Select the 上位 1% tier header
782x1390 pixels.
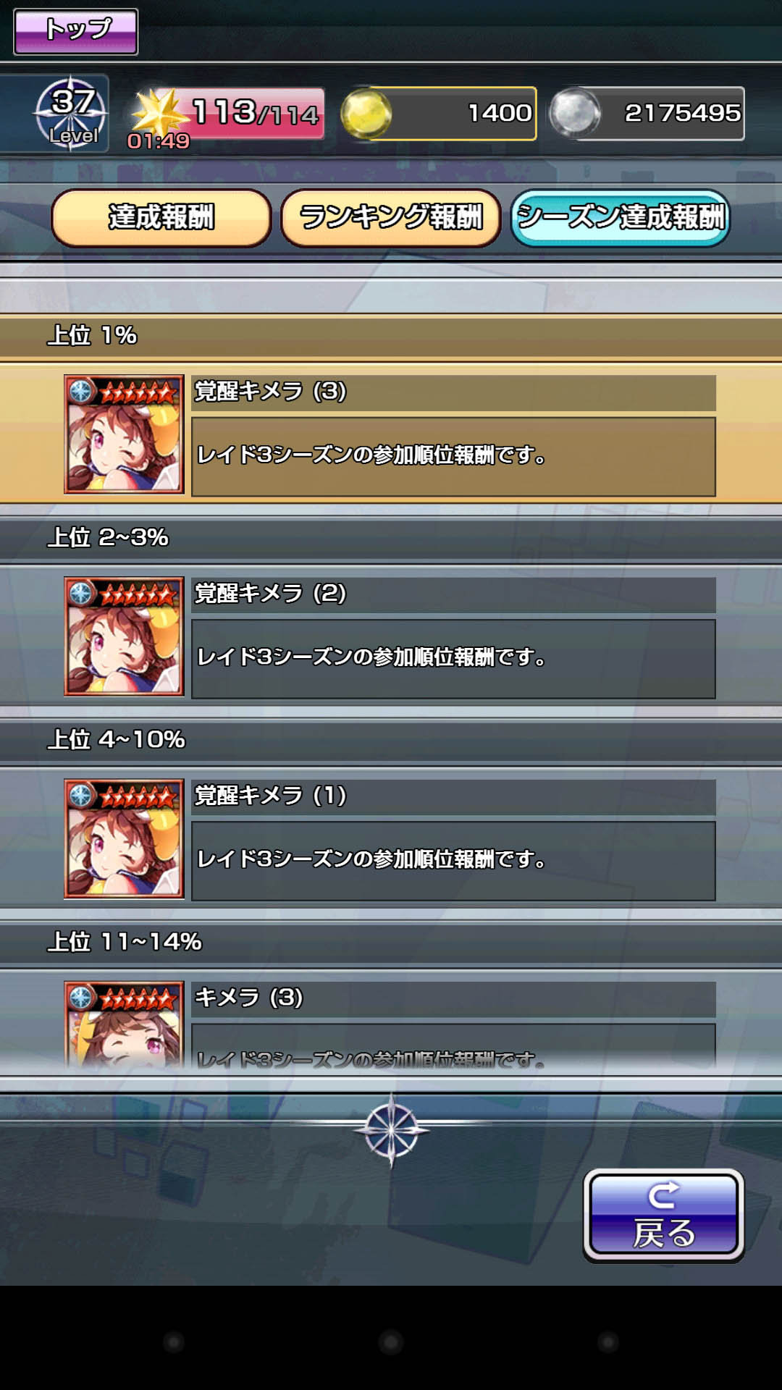coord(391,336)
